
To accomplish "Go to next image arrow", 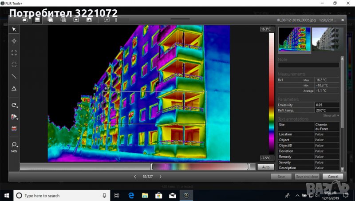I will (x=160, y=177).
